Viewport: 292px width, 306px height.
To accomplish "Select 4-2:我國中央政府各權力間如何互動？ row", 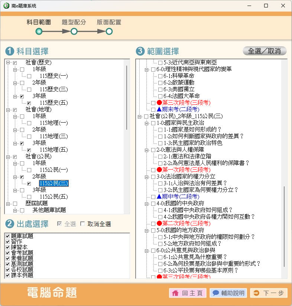I will coord(209,217).
